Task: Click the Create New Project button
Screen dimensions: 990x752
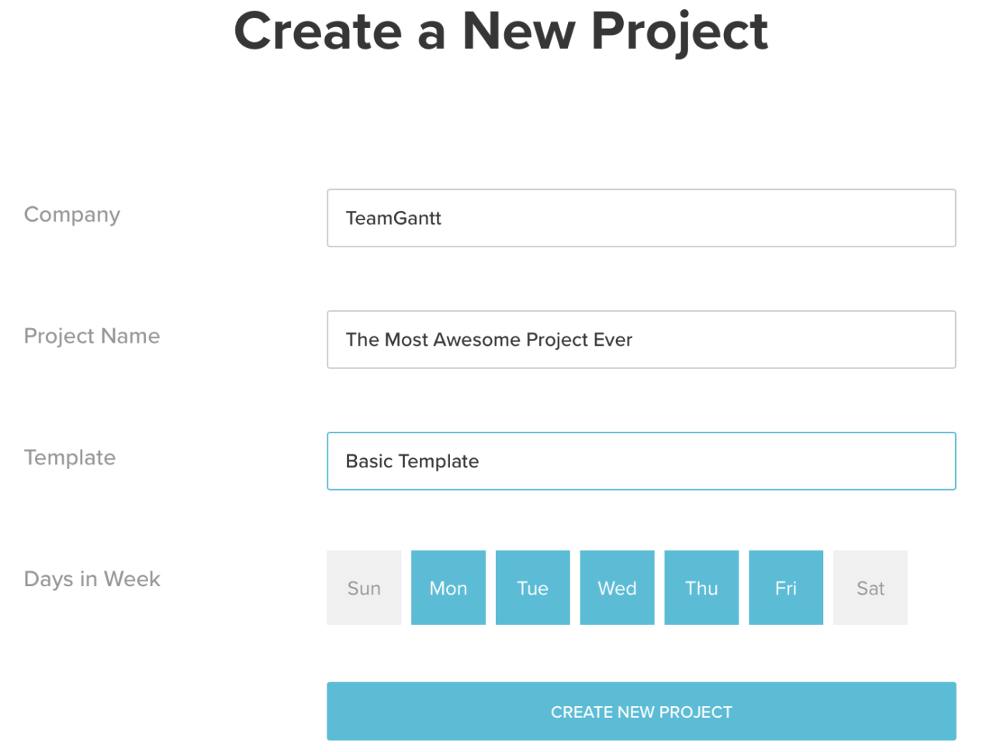Action: [x=641, y=711]
